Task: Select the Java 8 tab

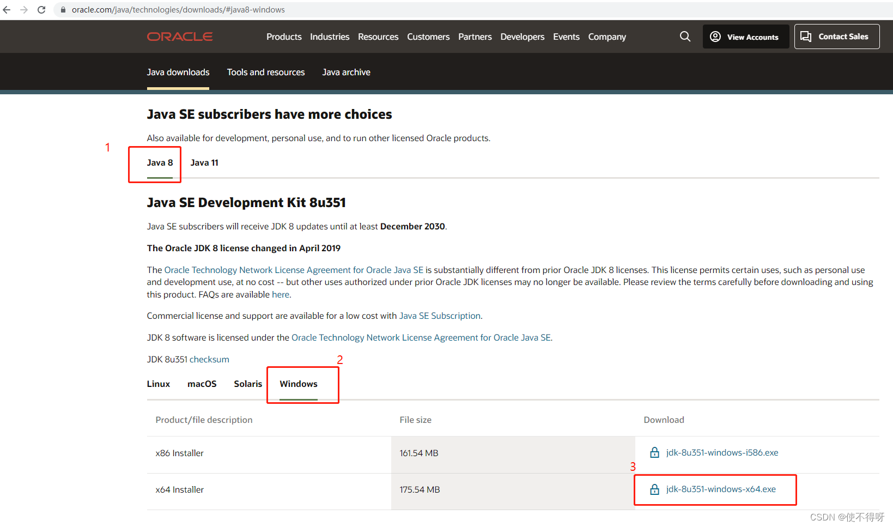Action: (x=160, y=162)
